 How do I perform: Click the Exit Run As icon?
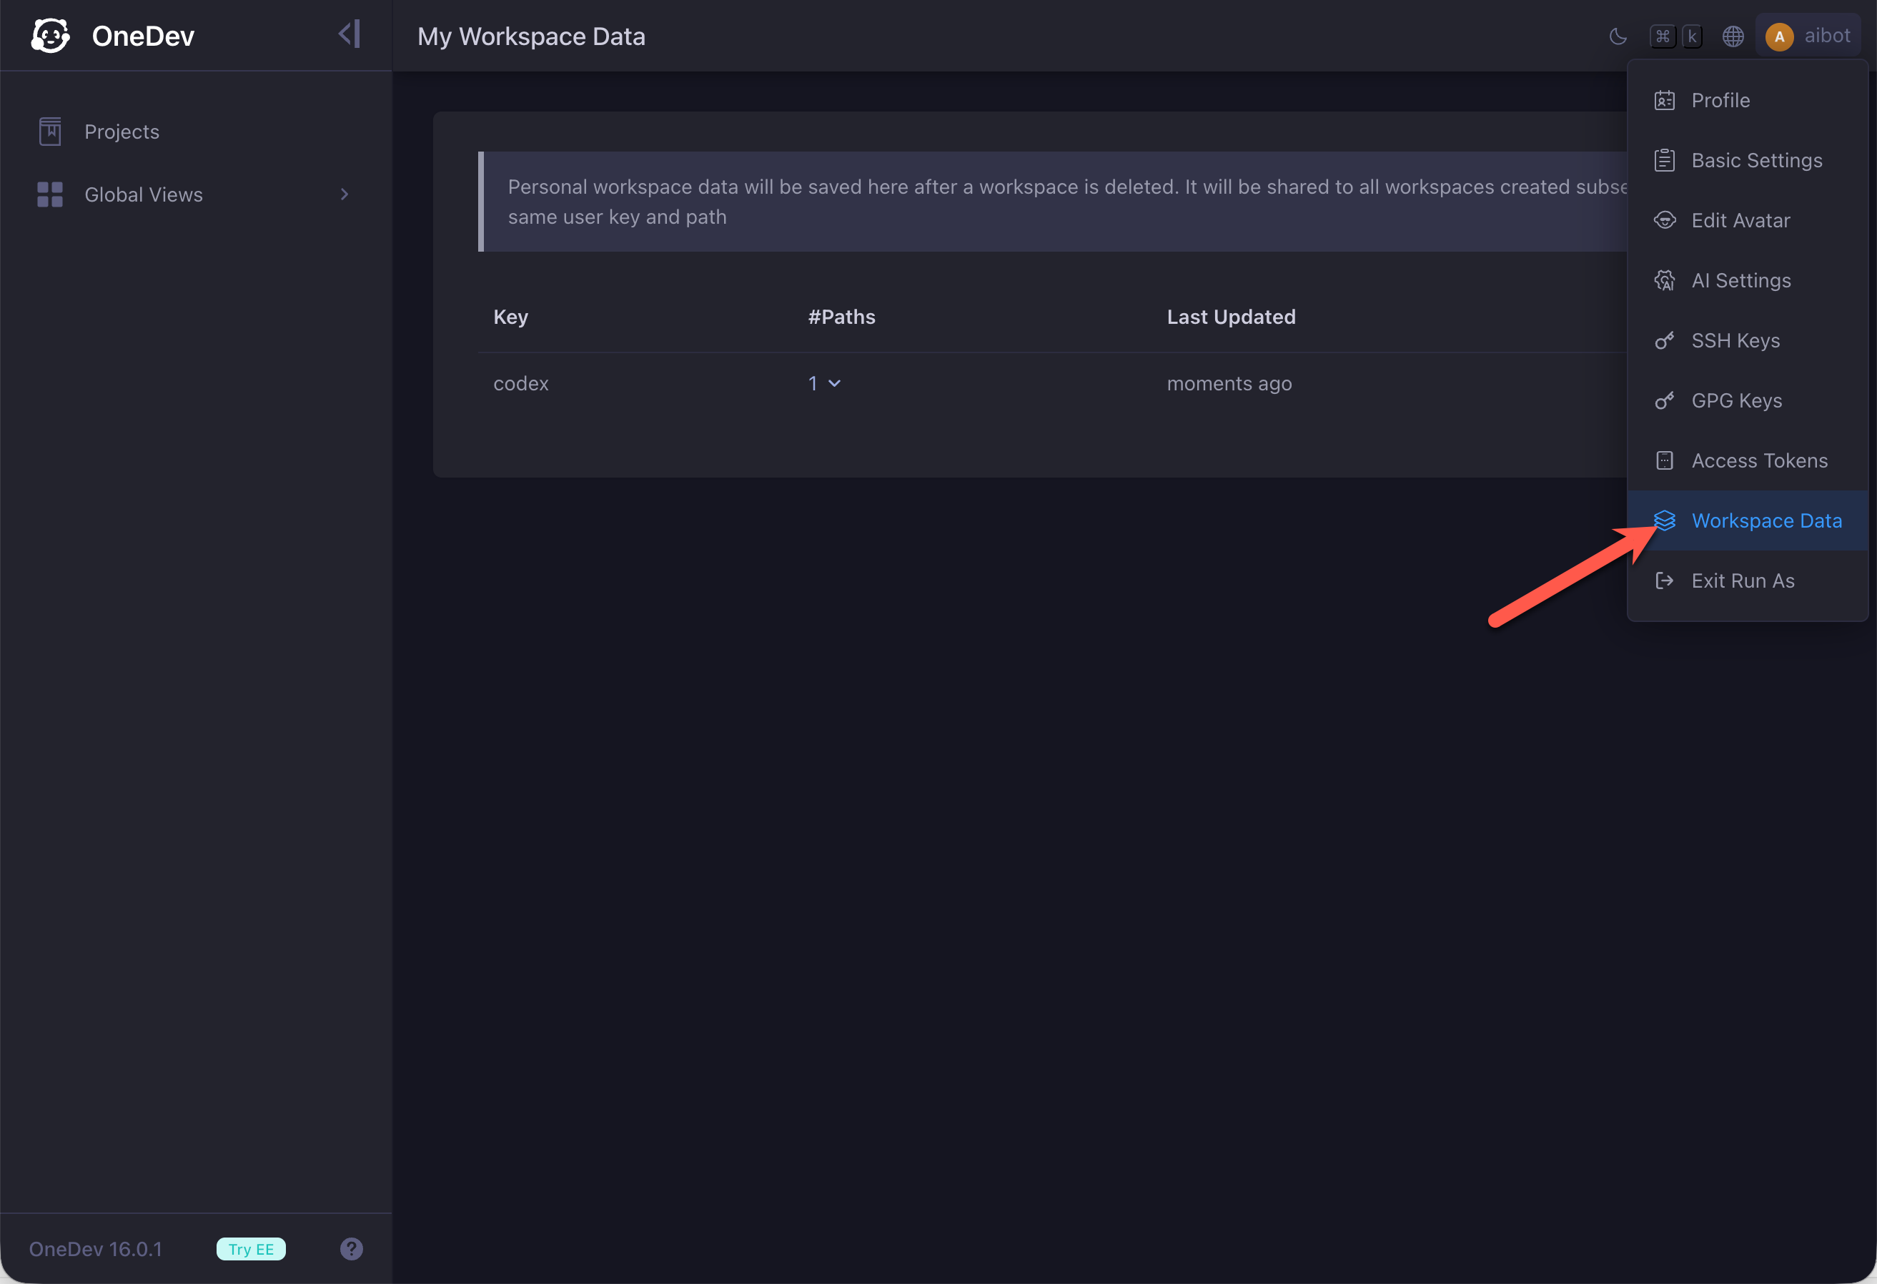tap(1665, 581)
